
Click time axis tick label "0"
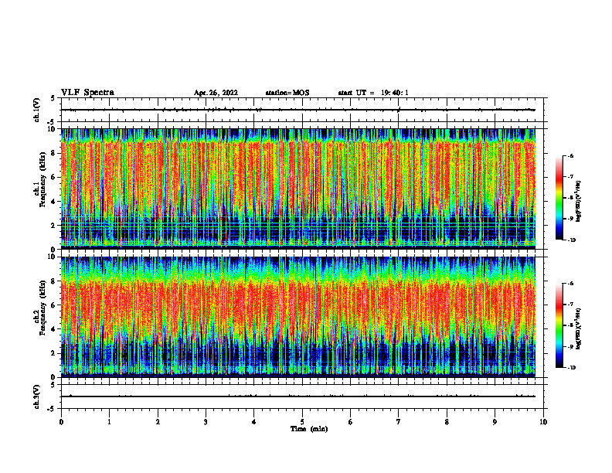click(x=61, y=422)
